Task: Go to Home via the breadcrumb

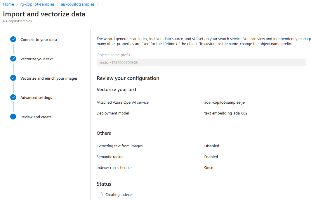Action: 8,4
